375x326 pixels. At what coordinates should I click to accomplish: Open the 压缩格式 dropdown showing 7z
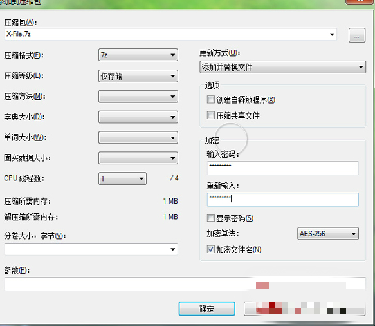[138, 55]
